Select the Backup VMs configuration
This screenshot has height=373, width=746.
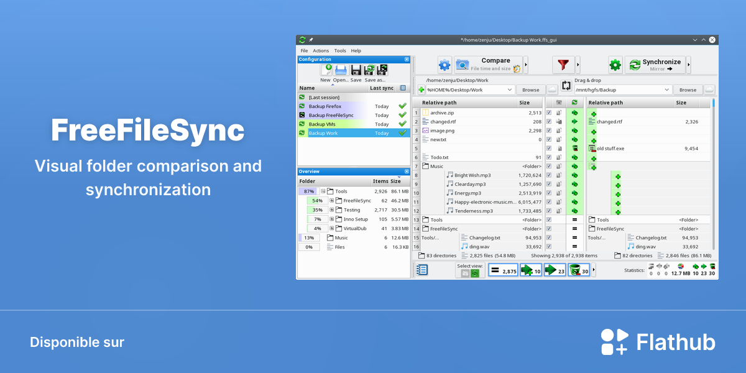coord(354,124)
